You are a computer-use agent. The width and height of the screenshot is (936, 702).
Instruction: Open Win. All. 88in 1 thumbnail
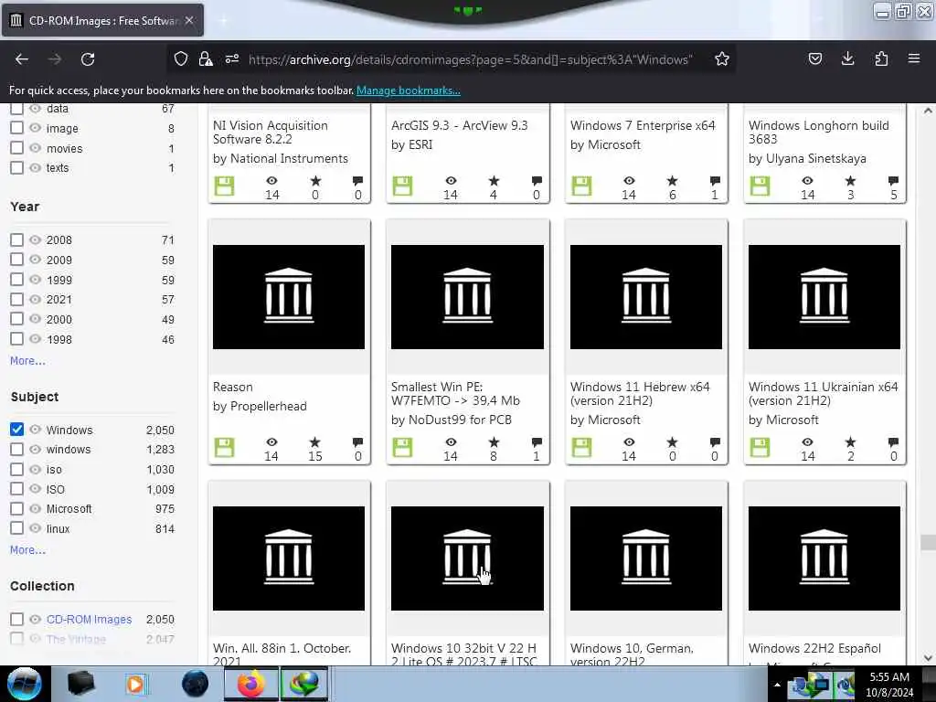click(289, 558)
